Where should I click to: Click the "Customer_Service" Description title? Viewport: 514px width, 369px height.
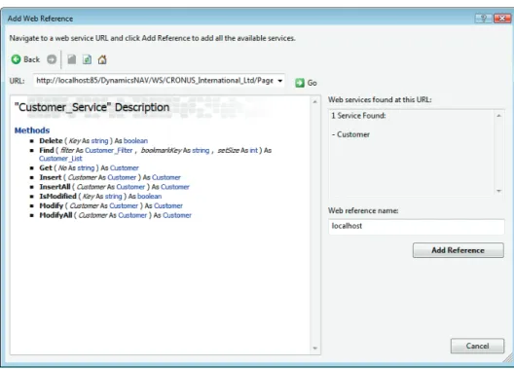click(92, 107)
